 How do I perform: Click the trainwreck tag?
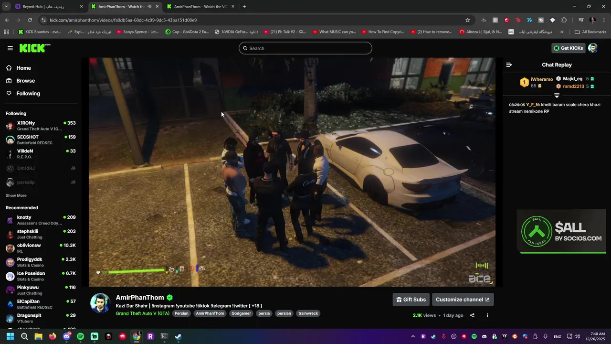[308, 313]
